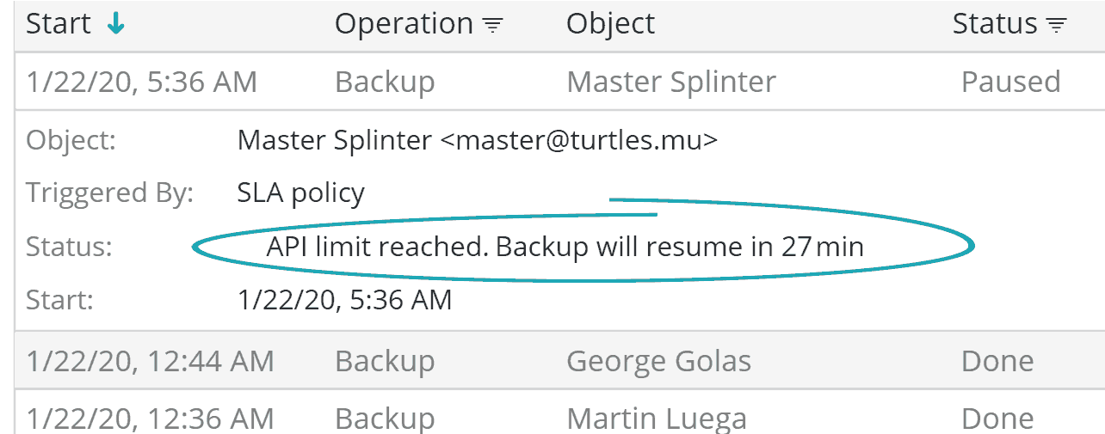Click the SLA policy trigger value
The height and width of the screenshot is (434, 1105).
pos(300,193)
